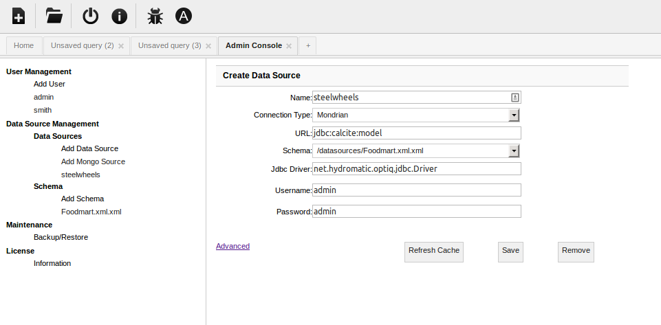Focus the Jdbc Driver input field

417,169
